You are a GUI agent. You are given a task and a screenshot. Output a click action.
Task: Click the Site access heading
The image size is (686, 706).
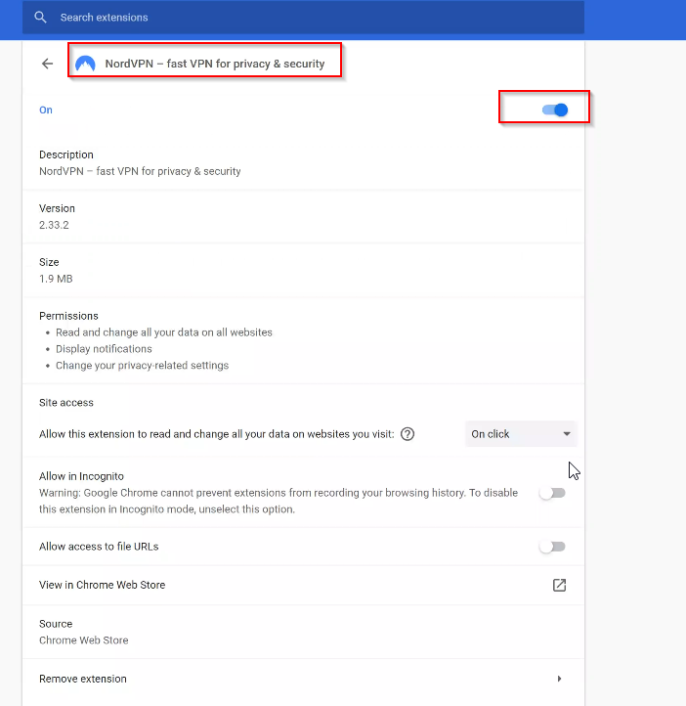click(66, 403)
